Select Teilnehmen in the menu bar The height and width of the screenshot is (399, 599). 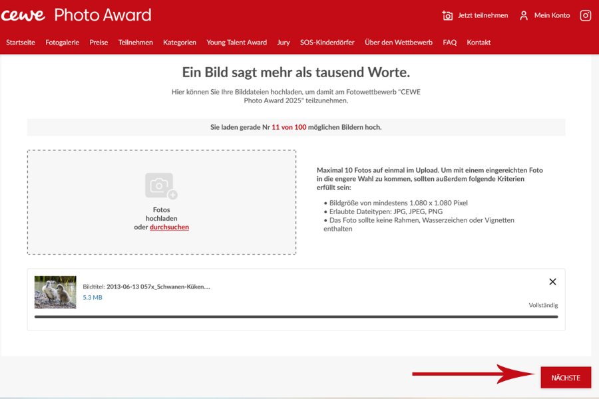click(136, 43)
